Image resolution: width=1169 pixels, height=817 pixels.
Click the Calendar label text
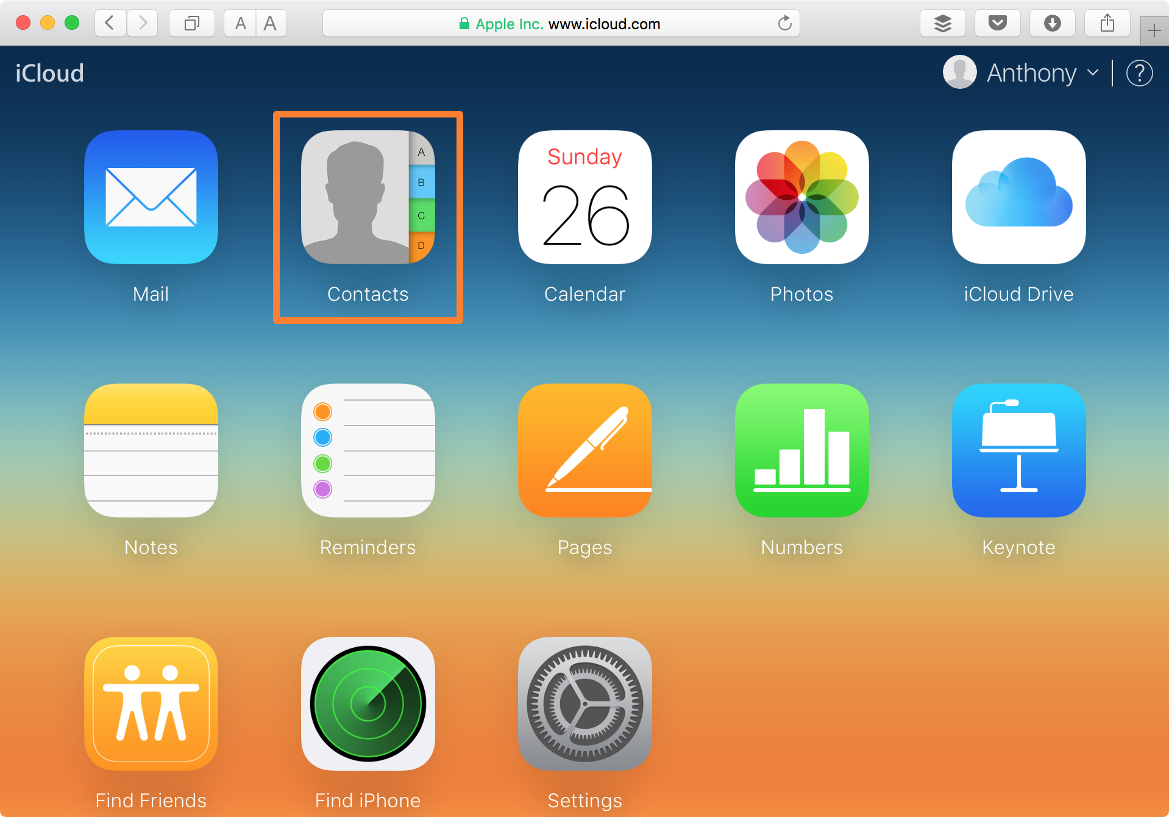(x=585, y=294)
